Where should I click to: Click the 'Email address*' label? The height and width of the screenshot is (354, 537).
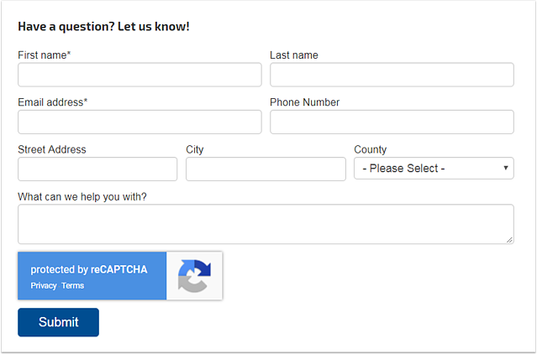(x=53, y=102)
